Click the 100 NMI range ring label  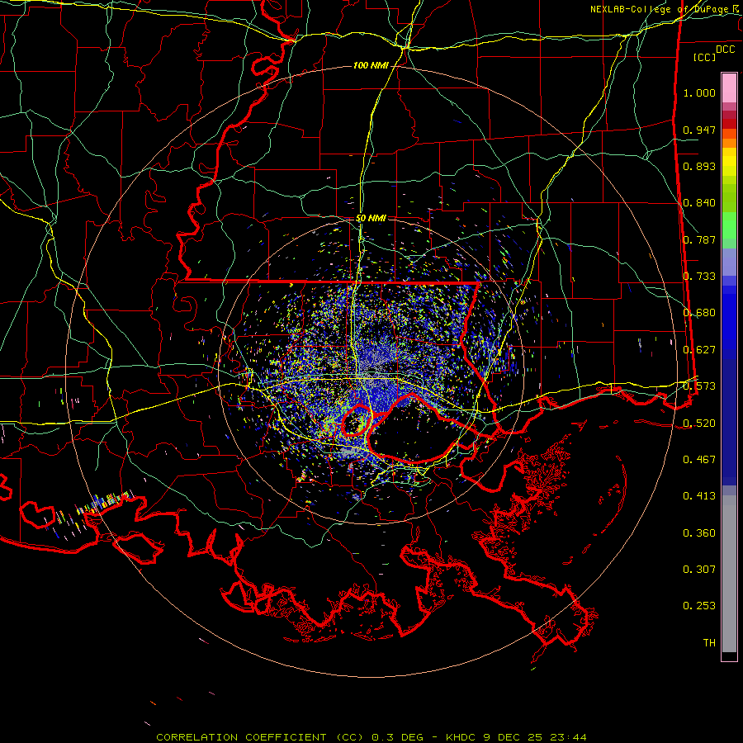pos(370,65)
